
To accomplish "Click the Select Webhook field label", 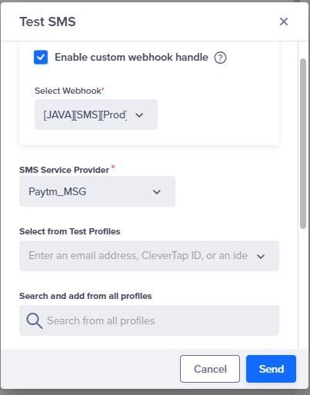I will tap(69, 91).
